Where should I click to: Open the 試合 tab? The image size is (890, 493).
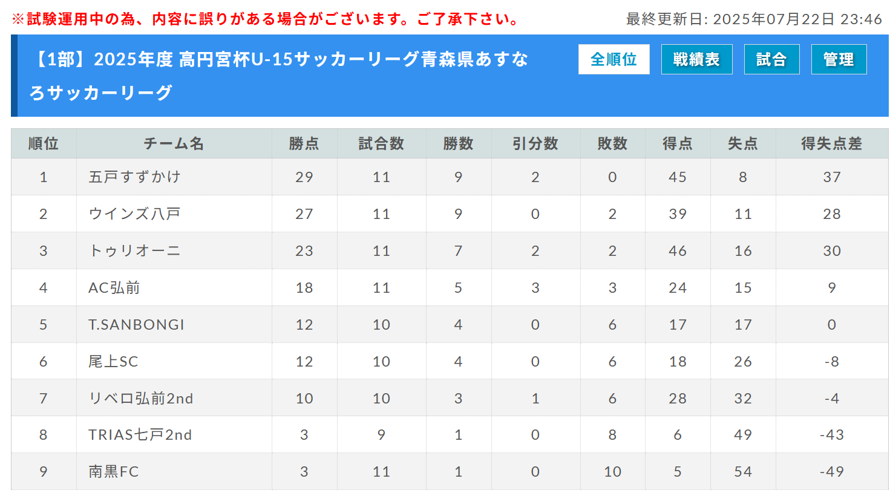771,59
